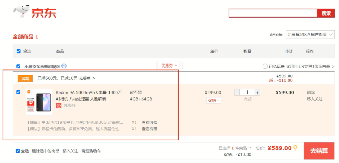Open the Redmi 9A product thumbnail
Screen dimensions: 339x163
point(39,102)
